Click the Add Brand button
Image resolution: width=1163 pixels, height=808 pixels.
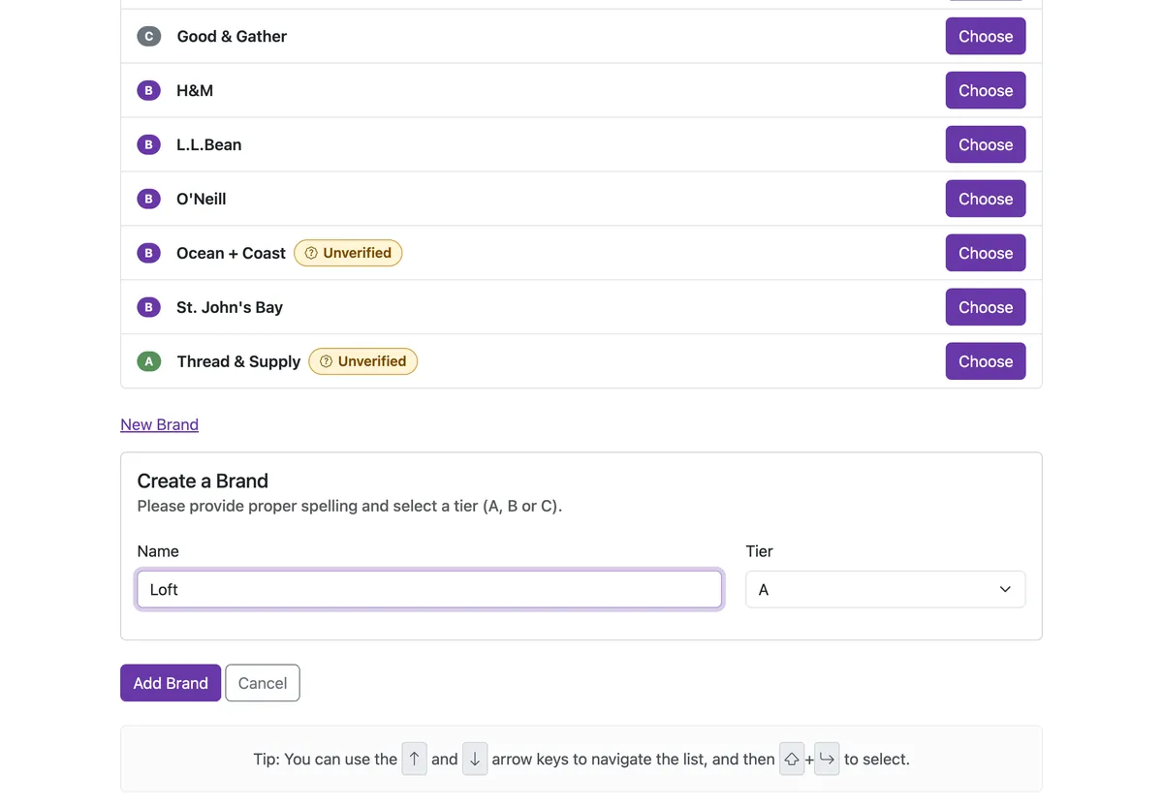tap(171, 683)
